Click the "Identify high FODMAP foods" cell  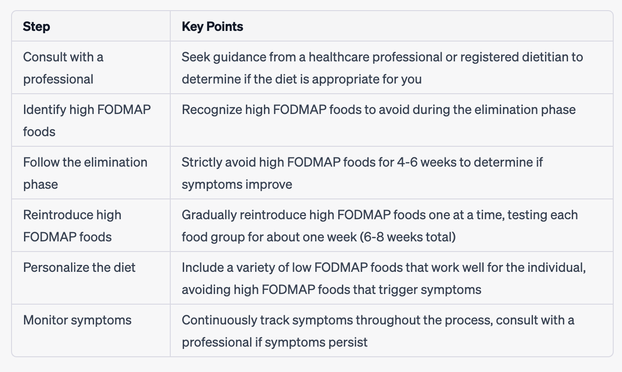87,120
